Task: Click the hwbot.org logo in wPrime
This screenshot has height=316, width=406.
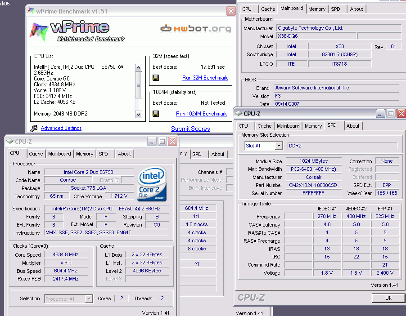Action: [195, 28]
